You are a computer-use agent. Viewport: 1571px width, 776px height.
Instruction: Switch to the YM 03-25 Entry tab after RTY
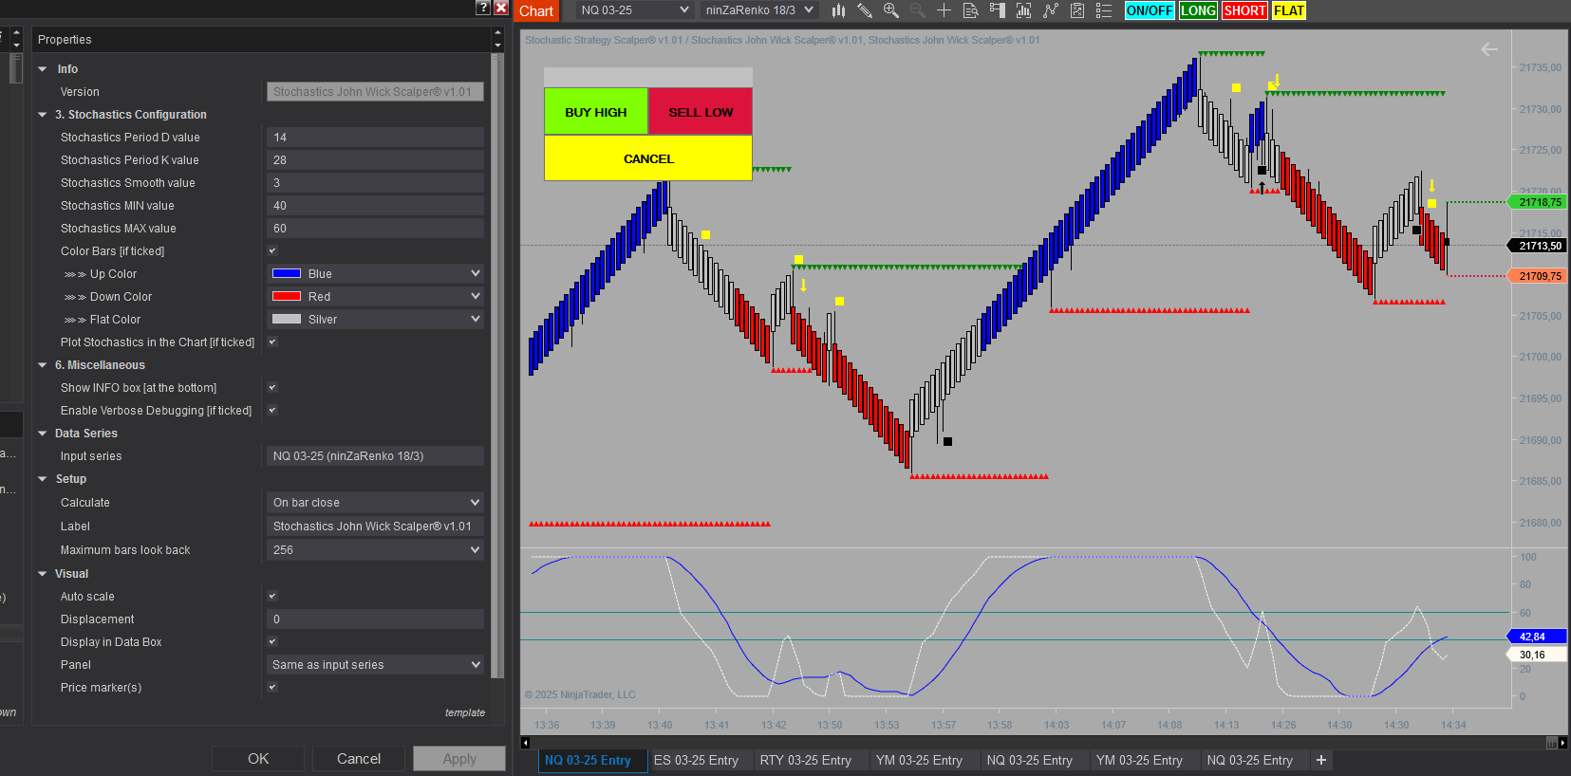(x=919, y=761)
